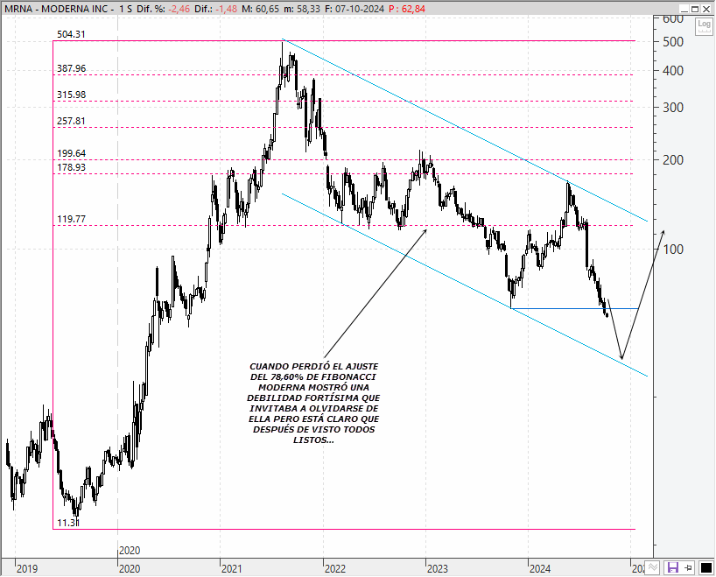Screen dimensions: 716x577
Task: Click the 178.93 Fibonacci level label
Action: pos(71,167)
